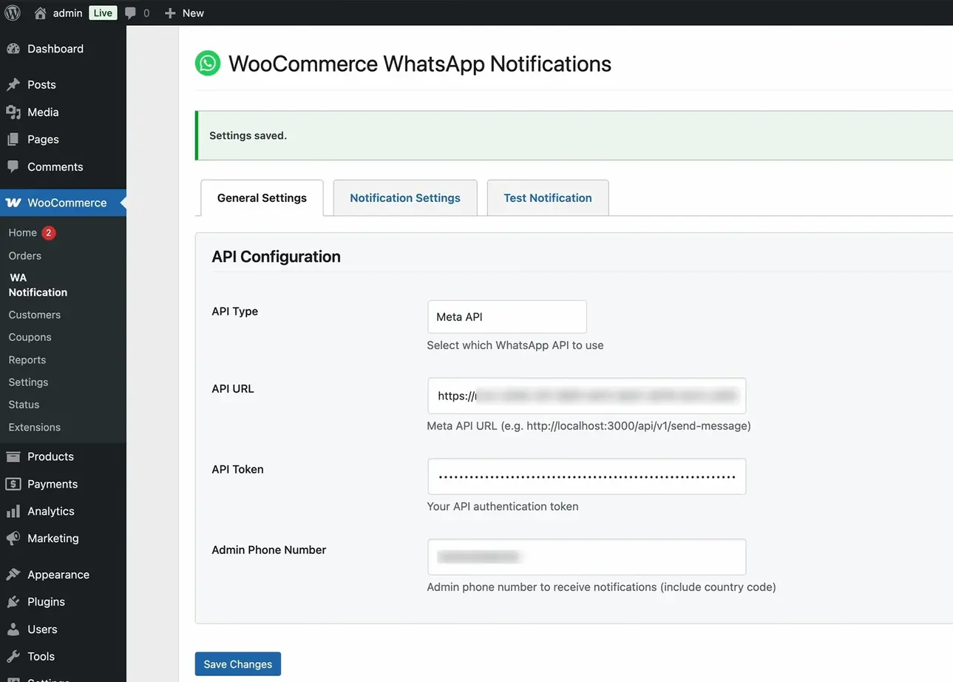
Task: Click the Payments dollar icon
Action: pos(13,484)
